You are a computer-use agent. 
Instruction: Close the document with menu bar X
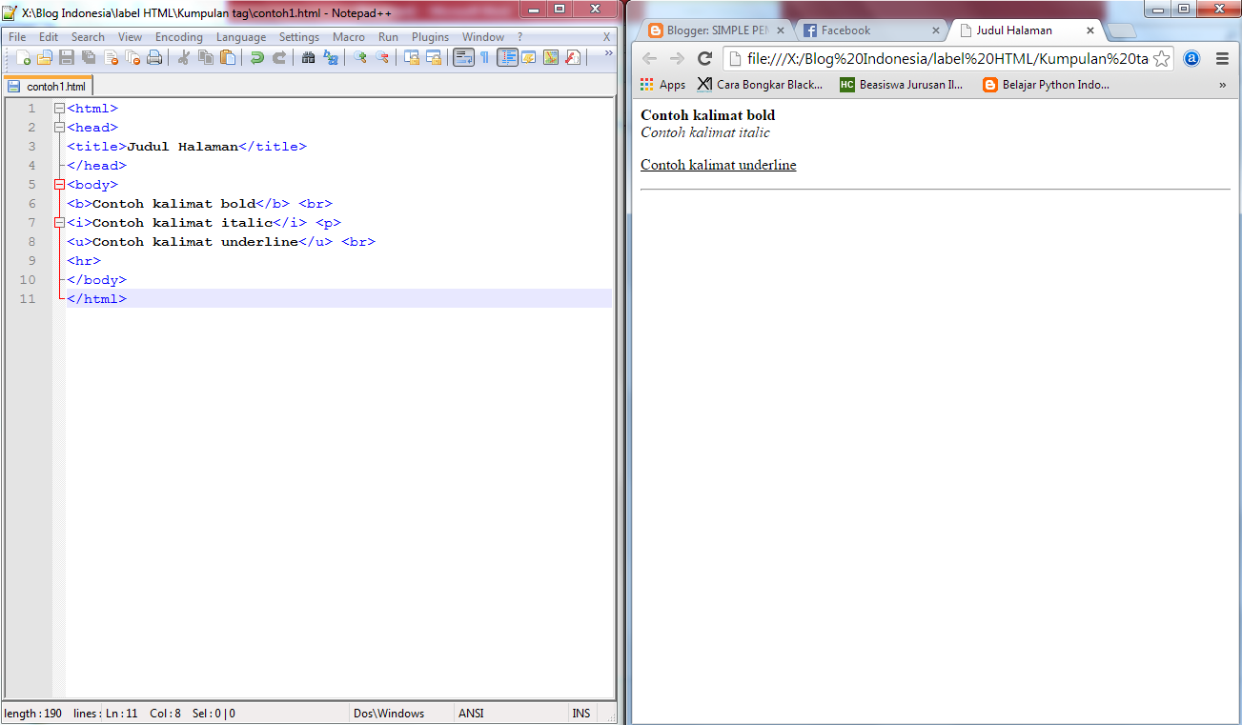point(606,37)
